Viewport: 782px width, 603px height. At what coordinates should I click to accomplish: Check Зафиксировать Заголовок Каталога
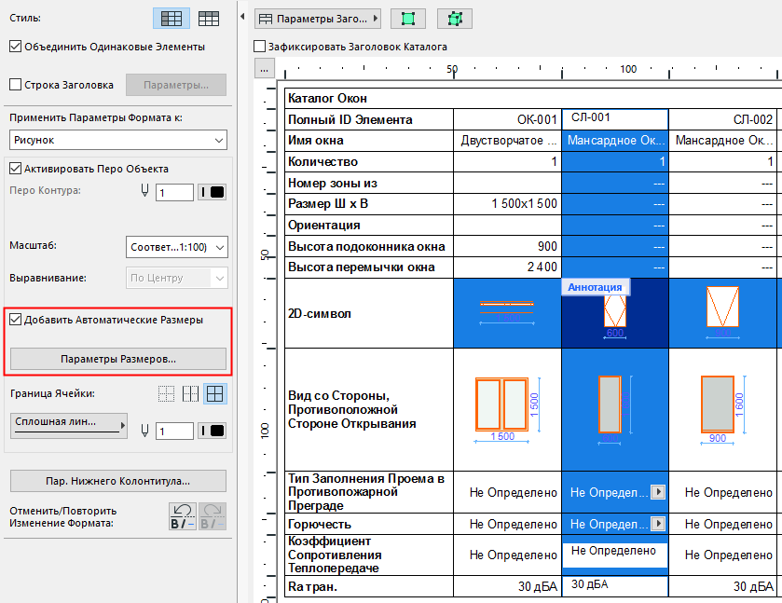[260, 47]
